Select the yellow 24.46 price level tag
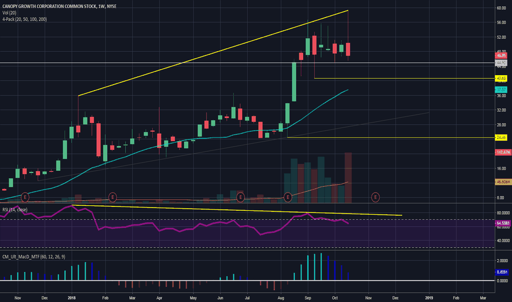This screenshot has width=512, height=302. pos(501,137)
